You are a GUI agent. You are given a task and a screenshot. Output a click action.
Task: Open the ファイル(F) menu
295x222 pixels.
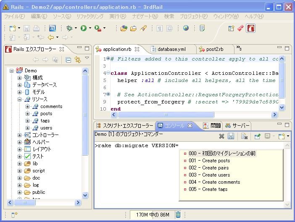14,16
